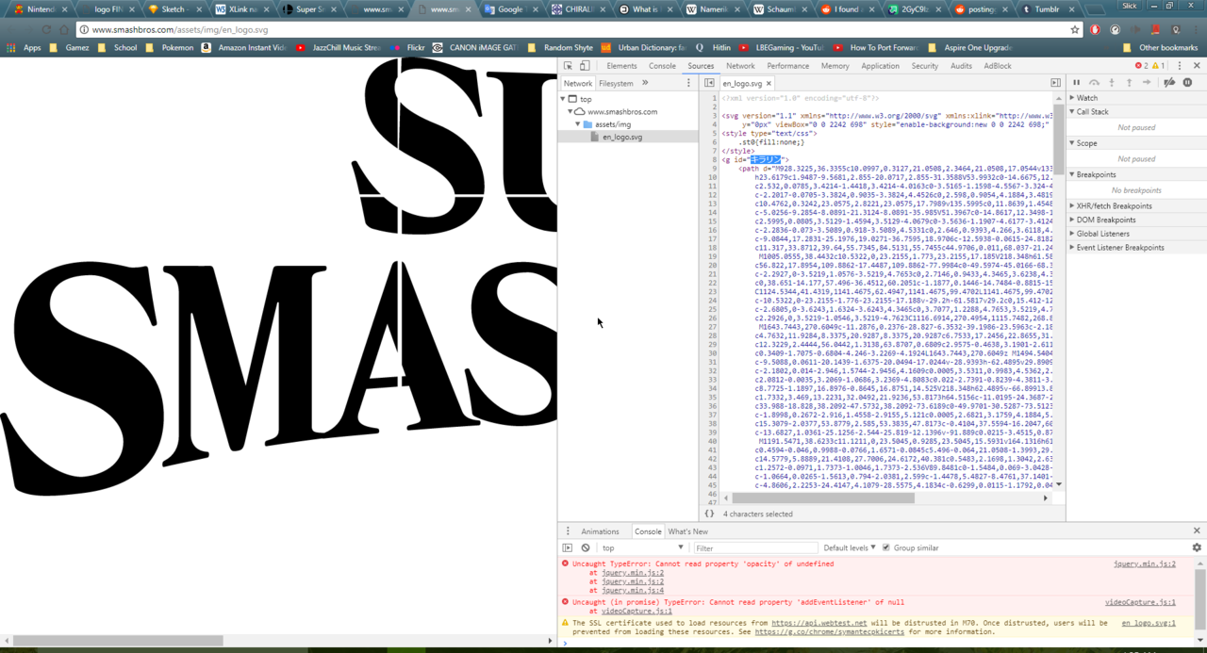Close the en_logo.svg editor tab
Screen dimensions: 1207x653
click(x=769, y=84)
